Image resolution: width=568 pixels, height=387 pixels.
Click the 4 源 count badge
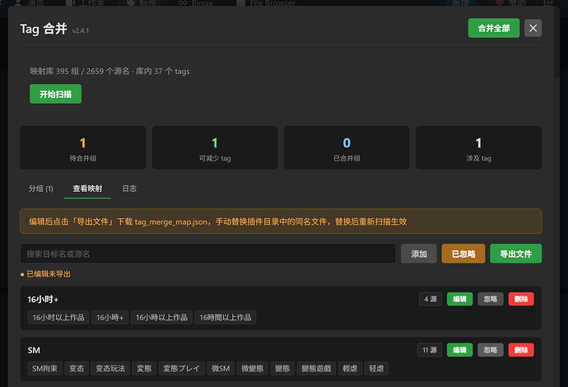(x=431, y=299)
